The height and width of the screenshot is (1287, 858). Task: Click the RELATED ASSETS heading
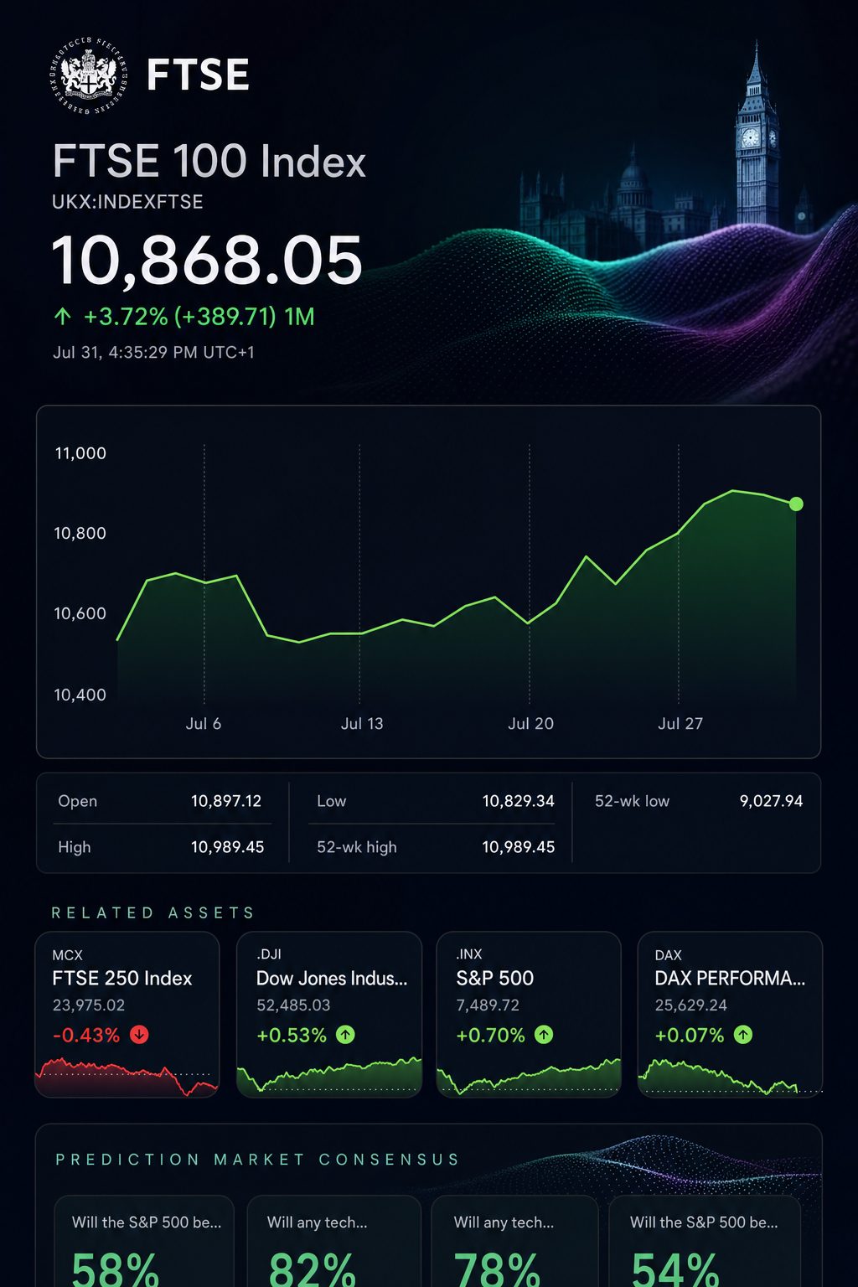pyautogui.click(x=153, y=912)
